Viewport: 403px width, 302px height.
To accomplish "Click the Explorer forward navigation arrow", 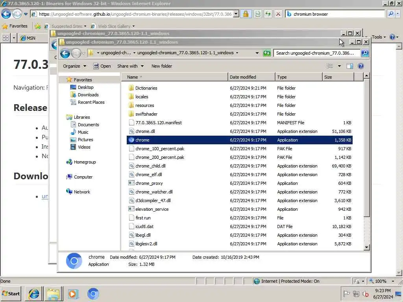I will (76, 53).
